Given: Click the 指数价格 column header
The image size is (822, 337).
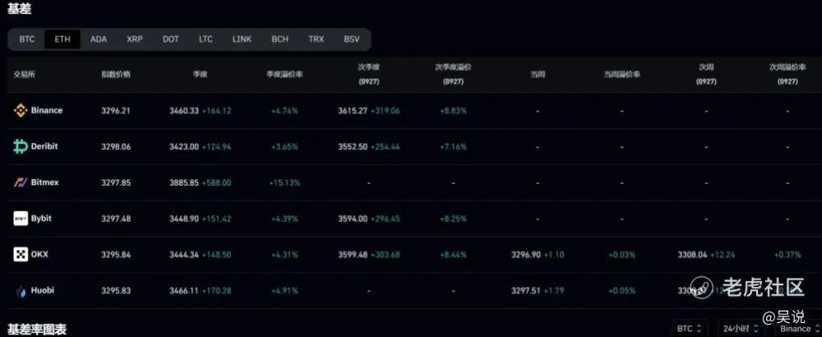Looking at the screenshot, I should click(x=115, y=74).
